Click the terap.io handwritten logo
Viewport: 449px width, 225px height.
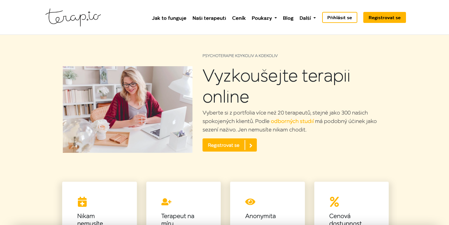[73, 17]
